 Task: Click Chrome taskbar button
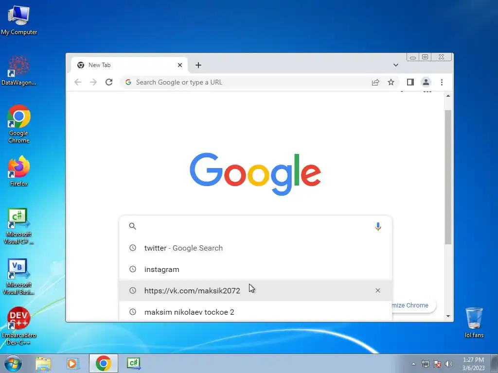[x=104, y=363]
